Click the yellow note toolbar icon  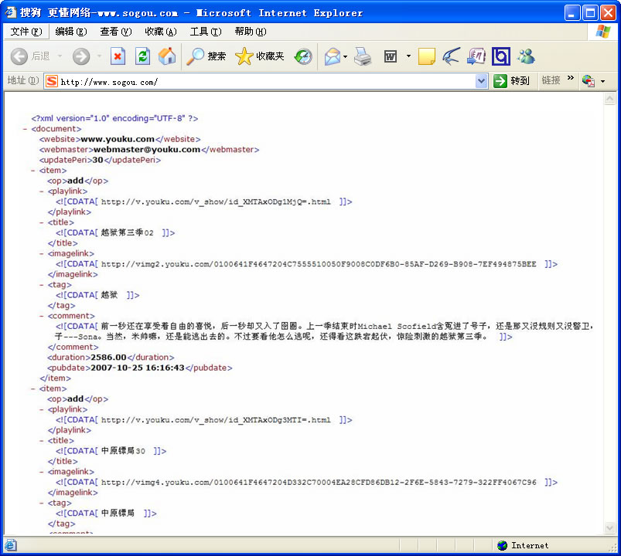426,56
